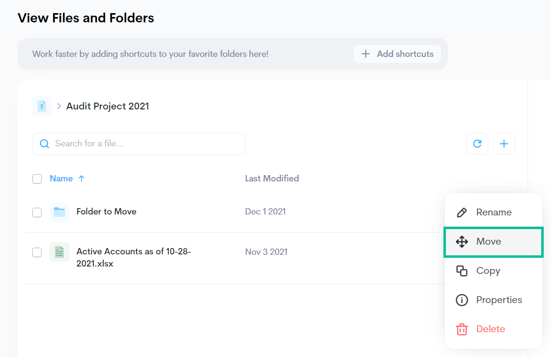Viewport: 551px width, 357px height.
Task: Choose Move from the context menu
Action: pyautogui.click(x=488, y=241)
